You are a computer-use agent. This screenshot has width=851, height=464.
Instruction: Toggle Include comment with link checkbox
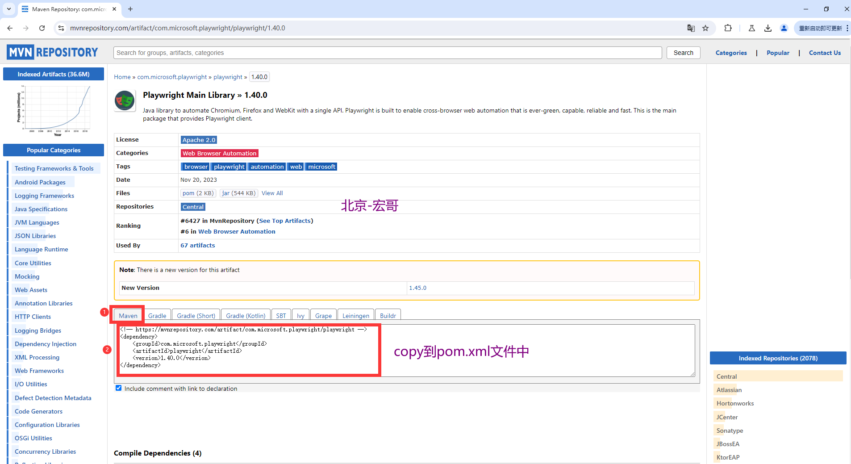pyautogui.click(x=118, y=388)
